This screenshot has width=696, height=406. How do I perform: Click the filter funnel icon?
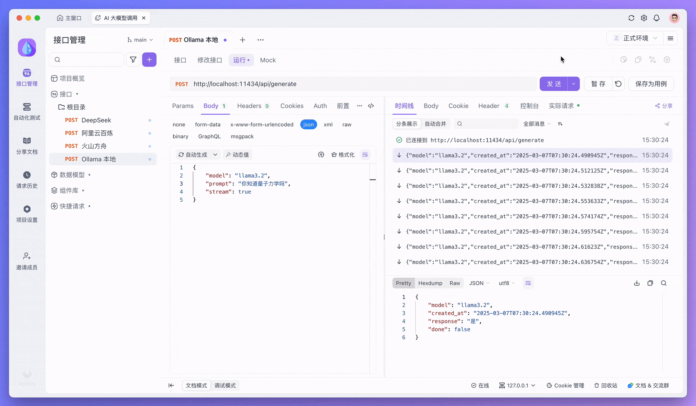tap(133, 60)
